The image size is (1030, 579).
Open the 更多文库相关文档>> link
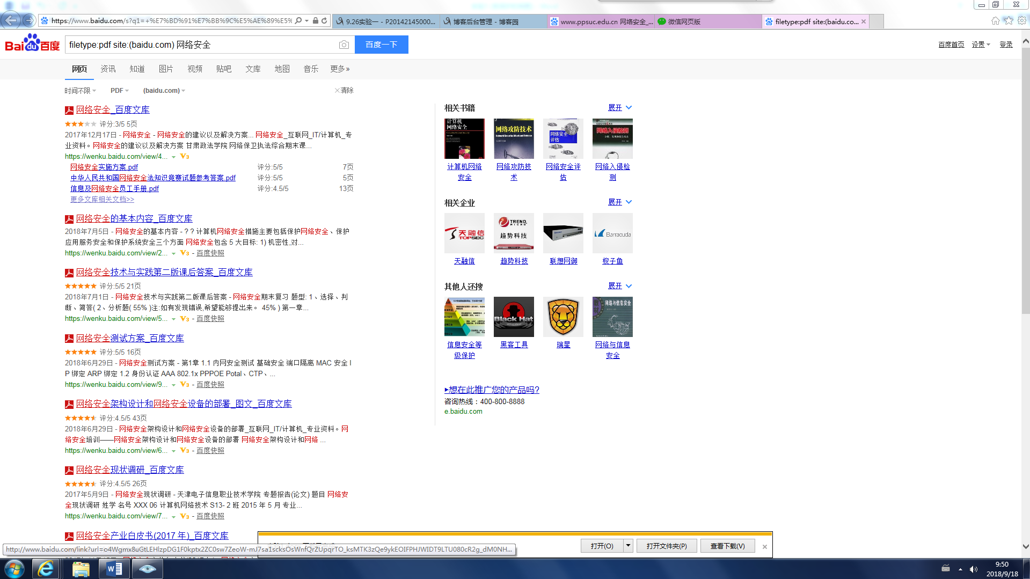[x=102, y=199]
